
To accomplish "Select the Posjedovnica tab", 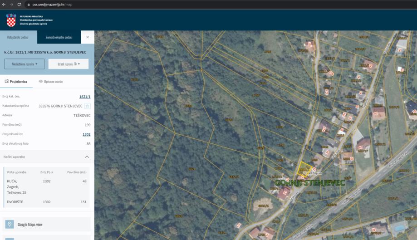I will coord(16,82).
